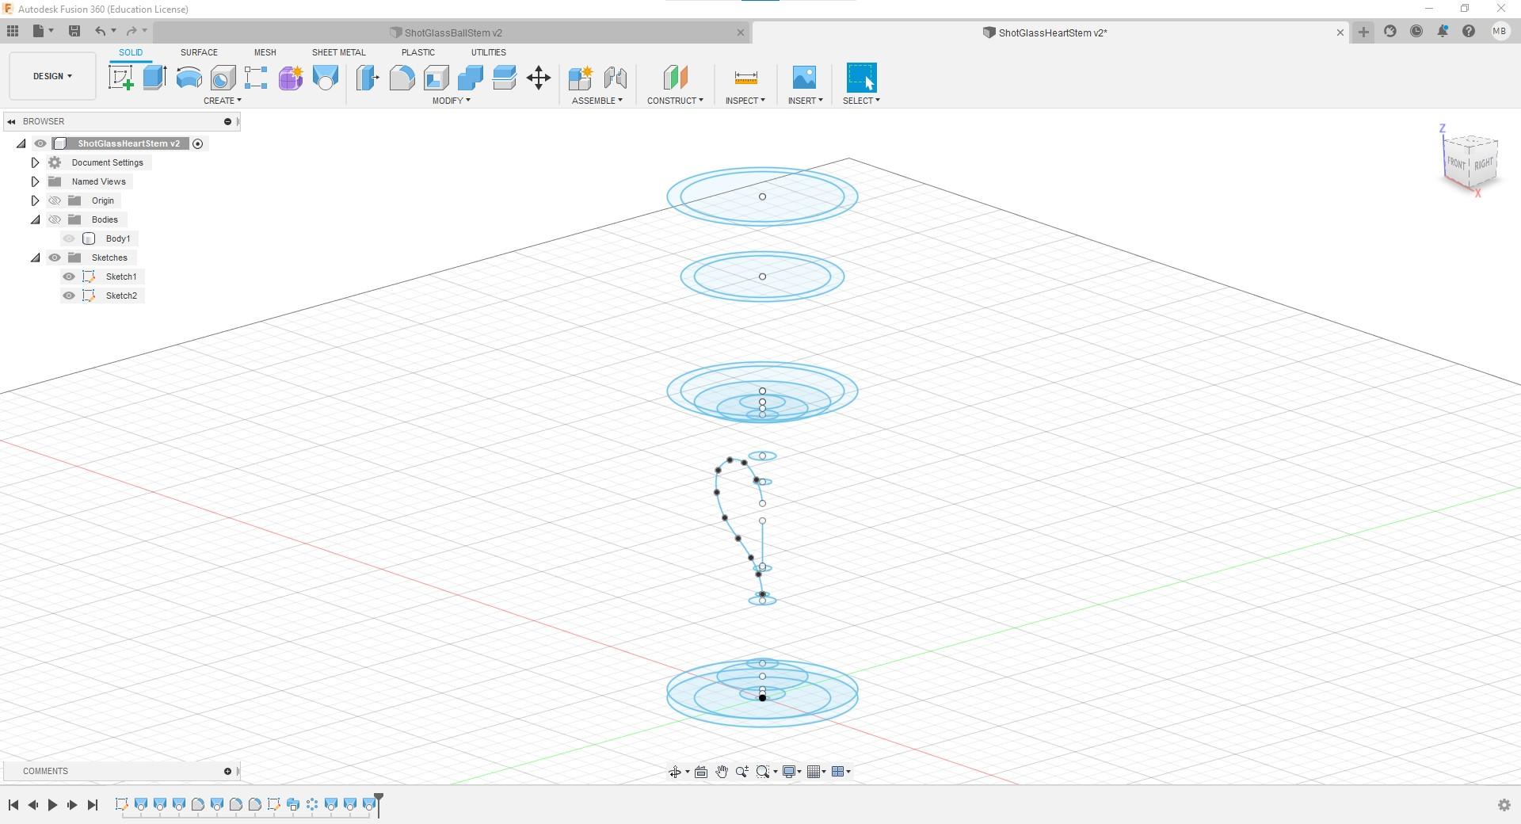Image resolution: width=1521 pixels, height=824 pixels.
Task: Collapse the Sketches node
Action: click(35, 257)
